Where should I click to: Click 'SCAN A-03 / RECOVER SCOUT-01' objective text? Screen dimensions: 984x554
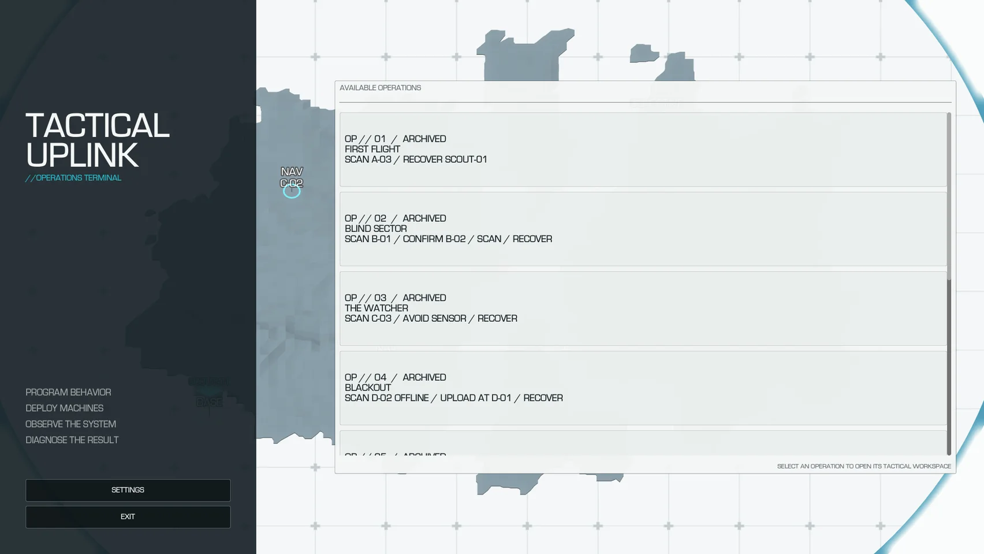(x=416, y=159)
